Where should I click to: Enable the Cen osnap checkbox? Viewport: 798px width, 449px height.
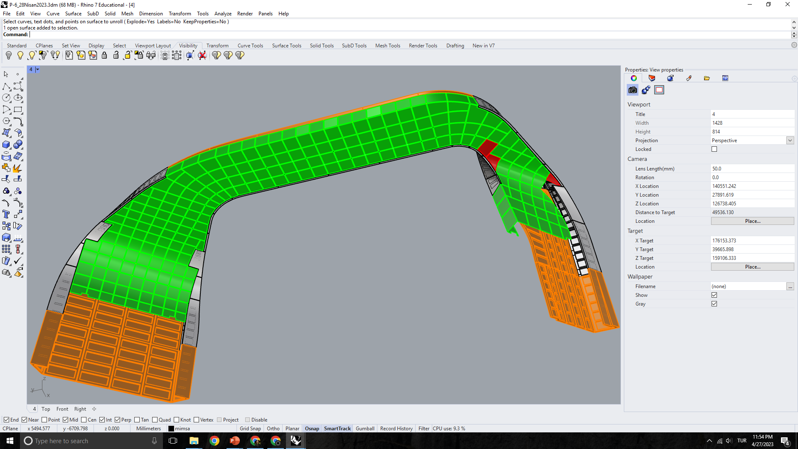click(84, 420)
